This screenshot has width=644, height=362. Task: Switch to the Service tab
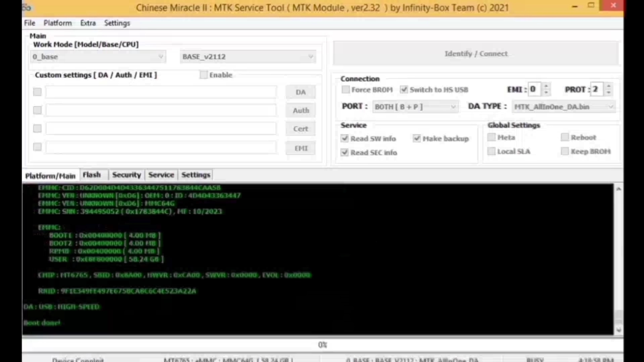click(161, 175)
